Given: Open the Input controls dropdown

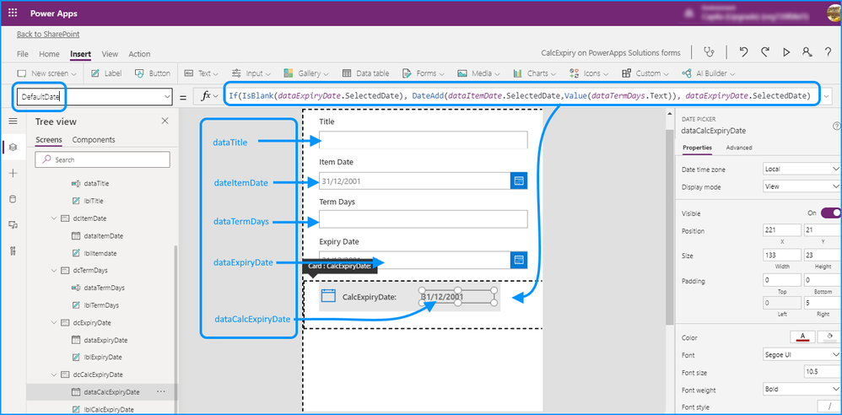Looking at the screenshot, I should [x=251, y=73].
